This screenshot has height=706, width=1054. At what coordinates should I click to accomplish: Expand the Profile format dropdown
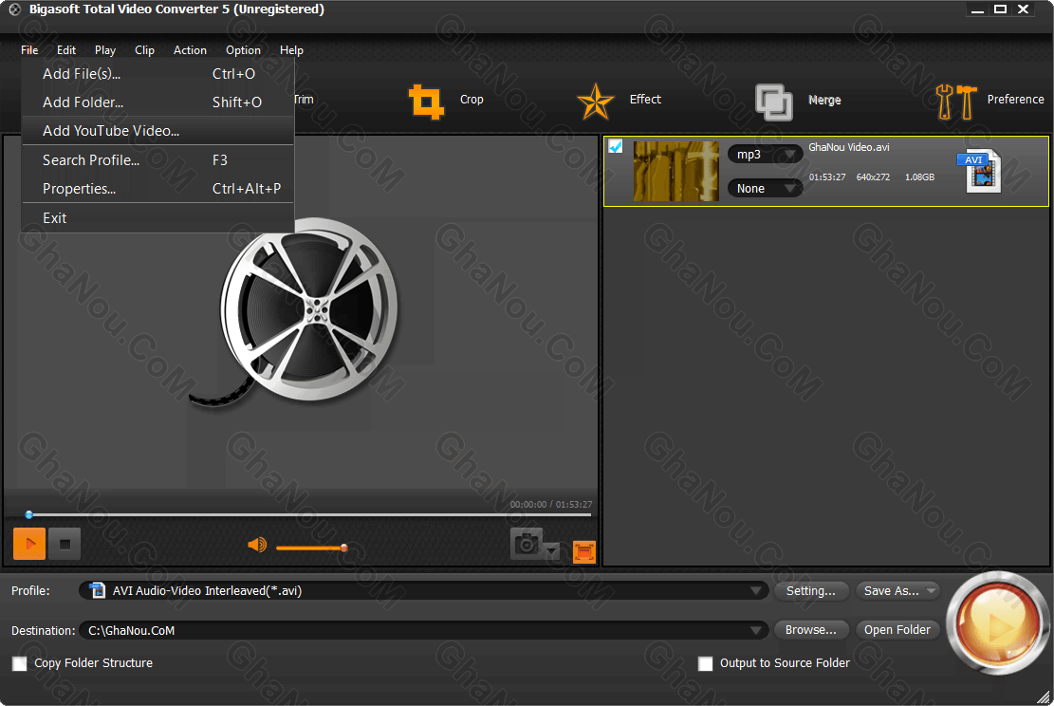tap(756, 590)
